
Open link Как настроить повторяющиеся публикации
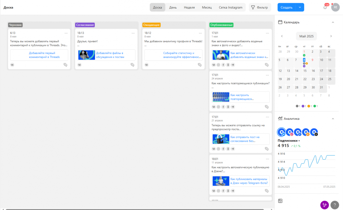tap(242, 97)
